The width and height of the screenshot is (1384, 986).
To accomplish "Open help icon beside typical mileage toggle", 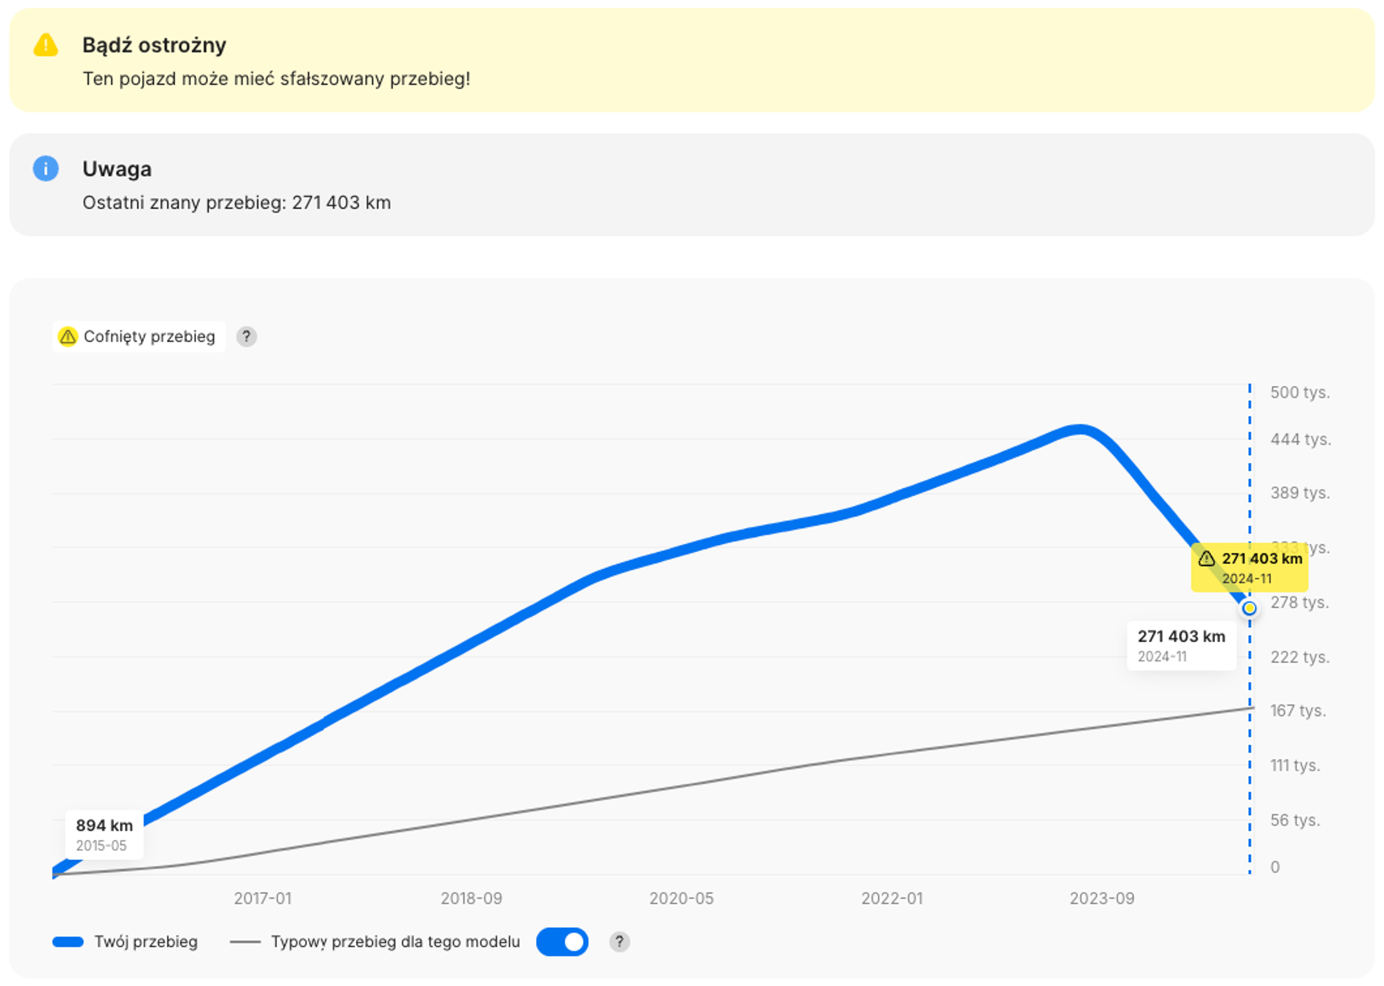I will 619,942.
